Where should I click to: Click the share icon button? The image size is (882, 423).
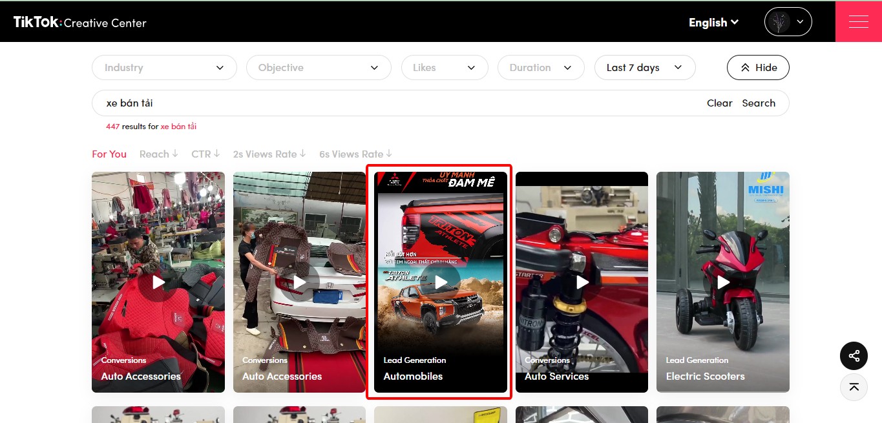coord(854,356)
